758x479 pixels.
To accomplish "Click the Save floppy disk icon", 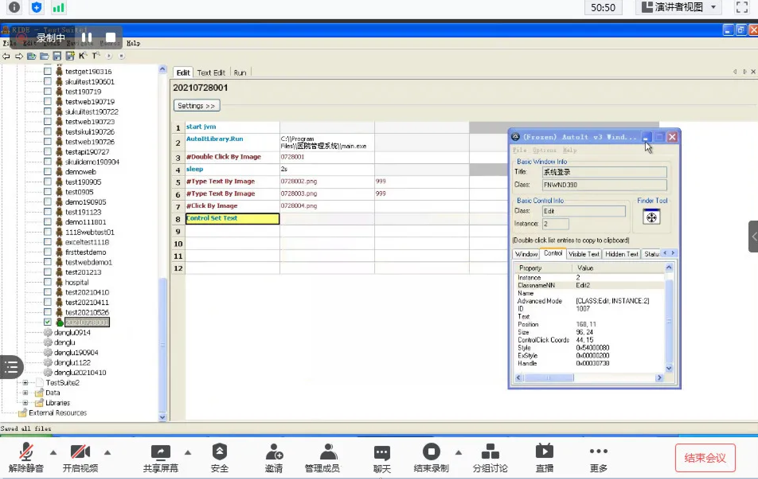I will tap(57, 56).
